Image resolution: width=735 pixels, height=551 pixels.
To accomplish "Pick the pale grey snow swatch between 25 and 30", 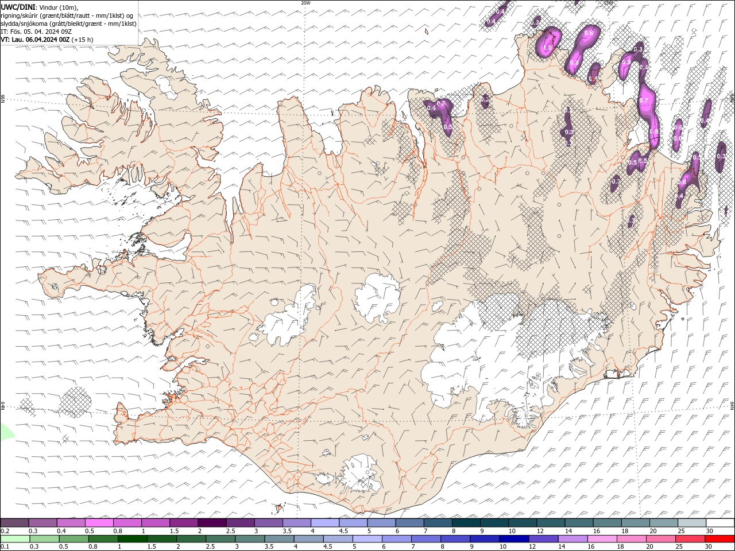I will point(692,523).
